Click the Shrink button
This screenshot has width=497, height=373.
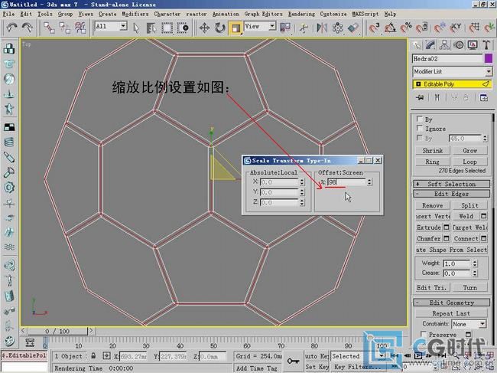(433, 150)
